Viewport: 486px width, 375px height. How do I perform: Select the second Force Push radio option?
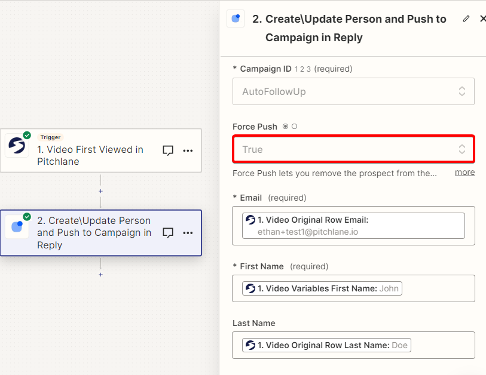(295, 127)
